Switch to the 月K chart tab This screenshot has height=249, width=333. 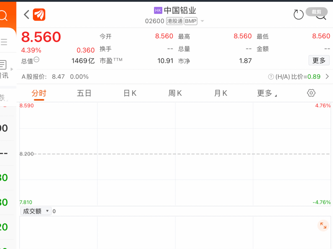pos(221,93)
